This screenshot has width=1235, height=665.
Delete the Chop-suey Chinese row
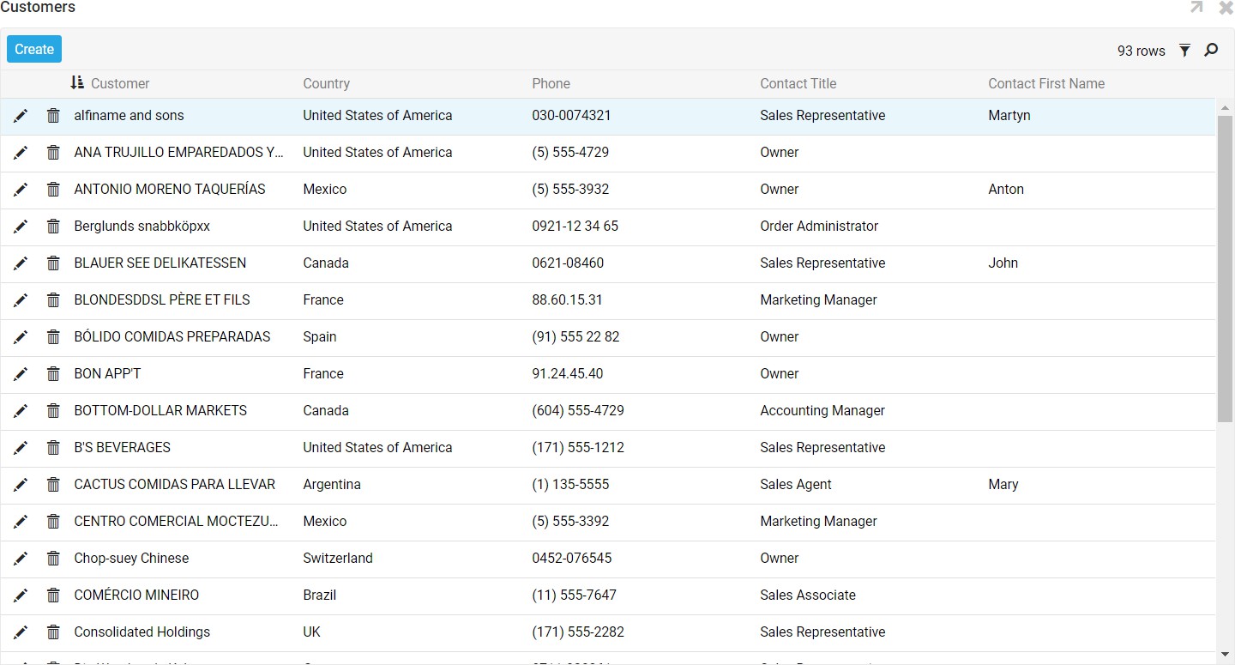[x=53, y=559]
